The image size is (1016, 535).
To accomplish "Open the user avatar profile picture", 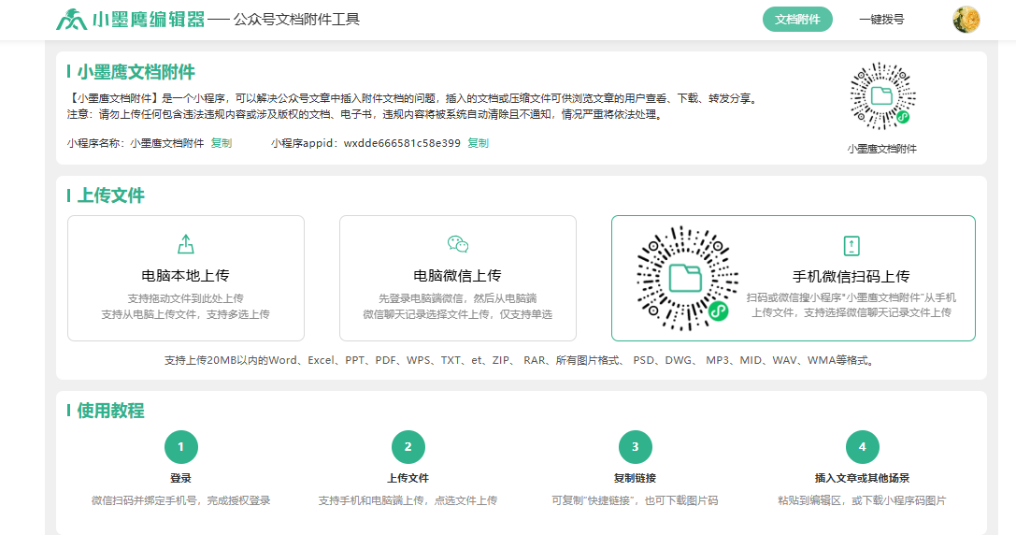I will (966, 20).
